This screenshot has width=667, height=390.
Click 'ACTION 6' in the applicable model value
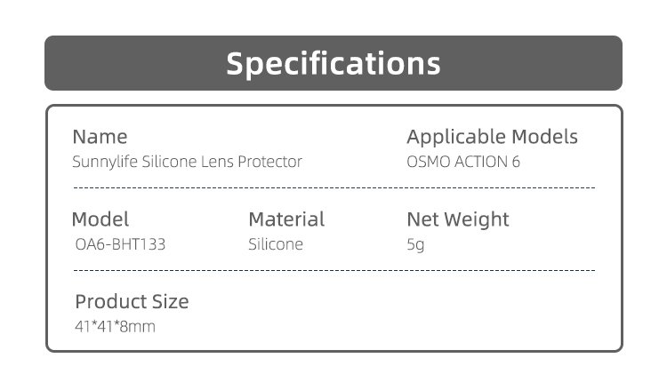coord(487,162)
